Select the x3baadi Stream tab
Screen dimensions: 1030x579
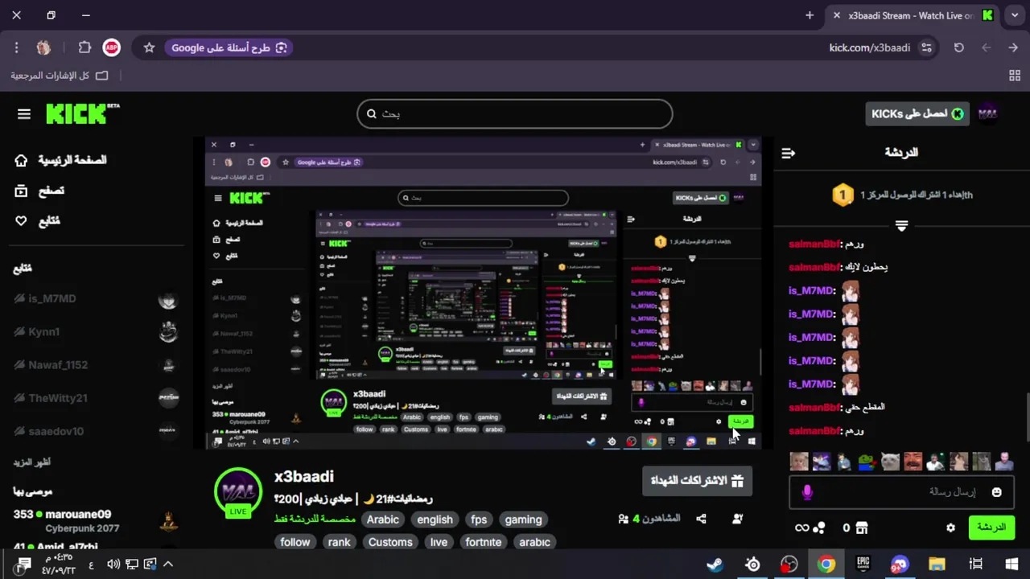coord(913,15)
